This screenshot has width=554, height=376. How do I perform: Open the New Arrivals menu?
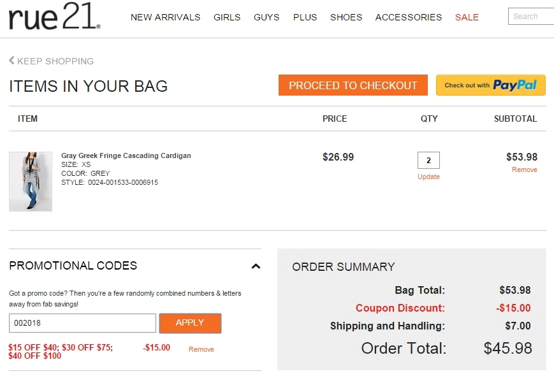pos(165,17)
